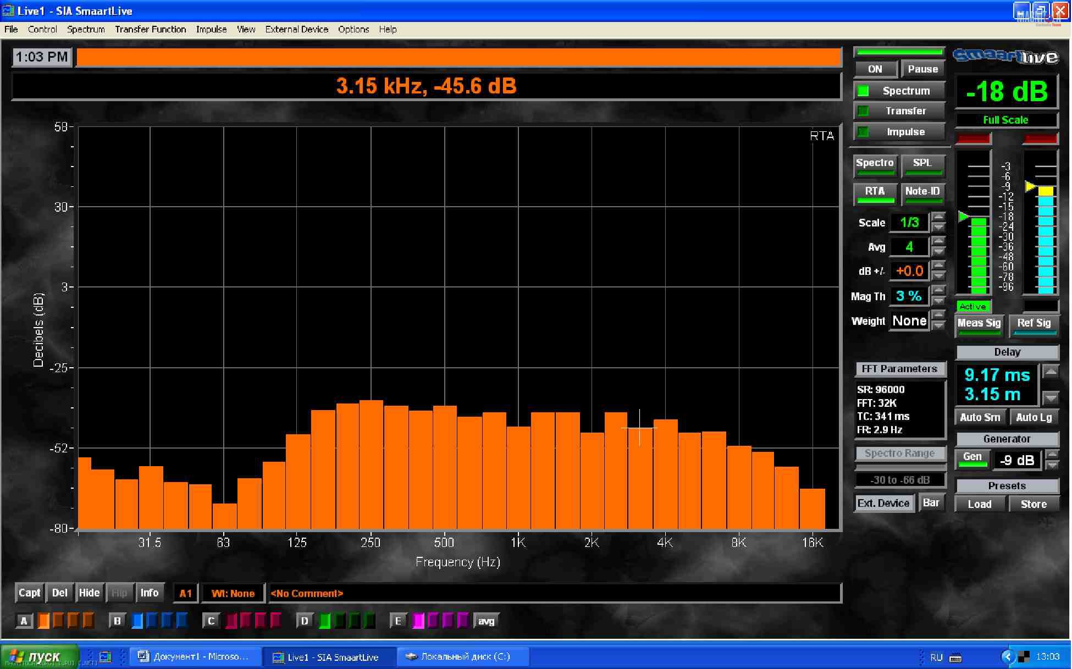Switch to Transfer mode

coord(899,111)
